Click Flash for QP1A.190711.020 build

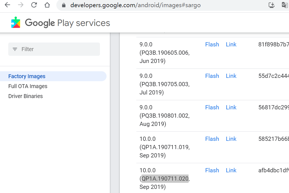click(x=212, y=170)
